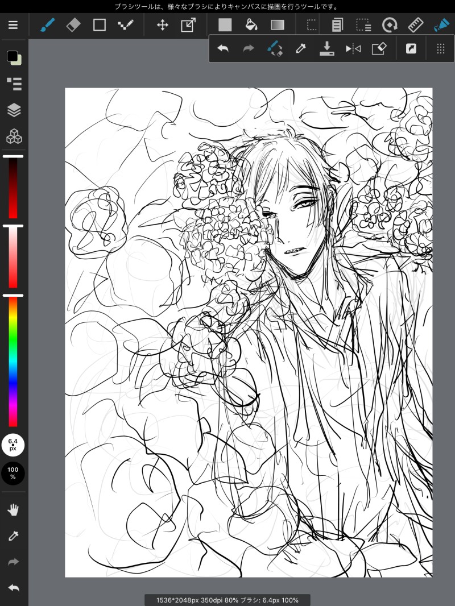Open the hamburger main menu
The image size is (455, 606).
point(13,25)
